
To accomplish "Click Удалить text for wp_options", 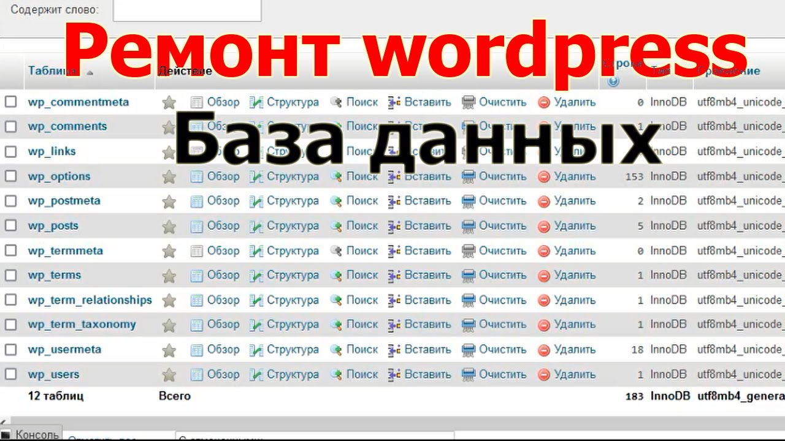I will coord(575,176).
